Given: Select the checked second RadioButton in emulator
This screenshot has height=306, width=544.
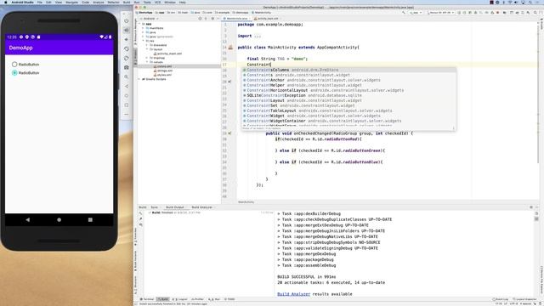Looking at the screenshot, I should [x=14, y=73].
